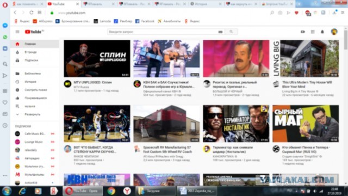Image resolution: width=348 pixels, height=196 pixels.
Task: Open the YouTube apps grid icon
Action: pos(313,32)
